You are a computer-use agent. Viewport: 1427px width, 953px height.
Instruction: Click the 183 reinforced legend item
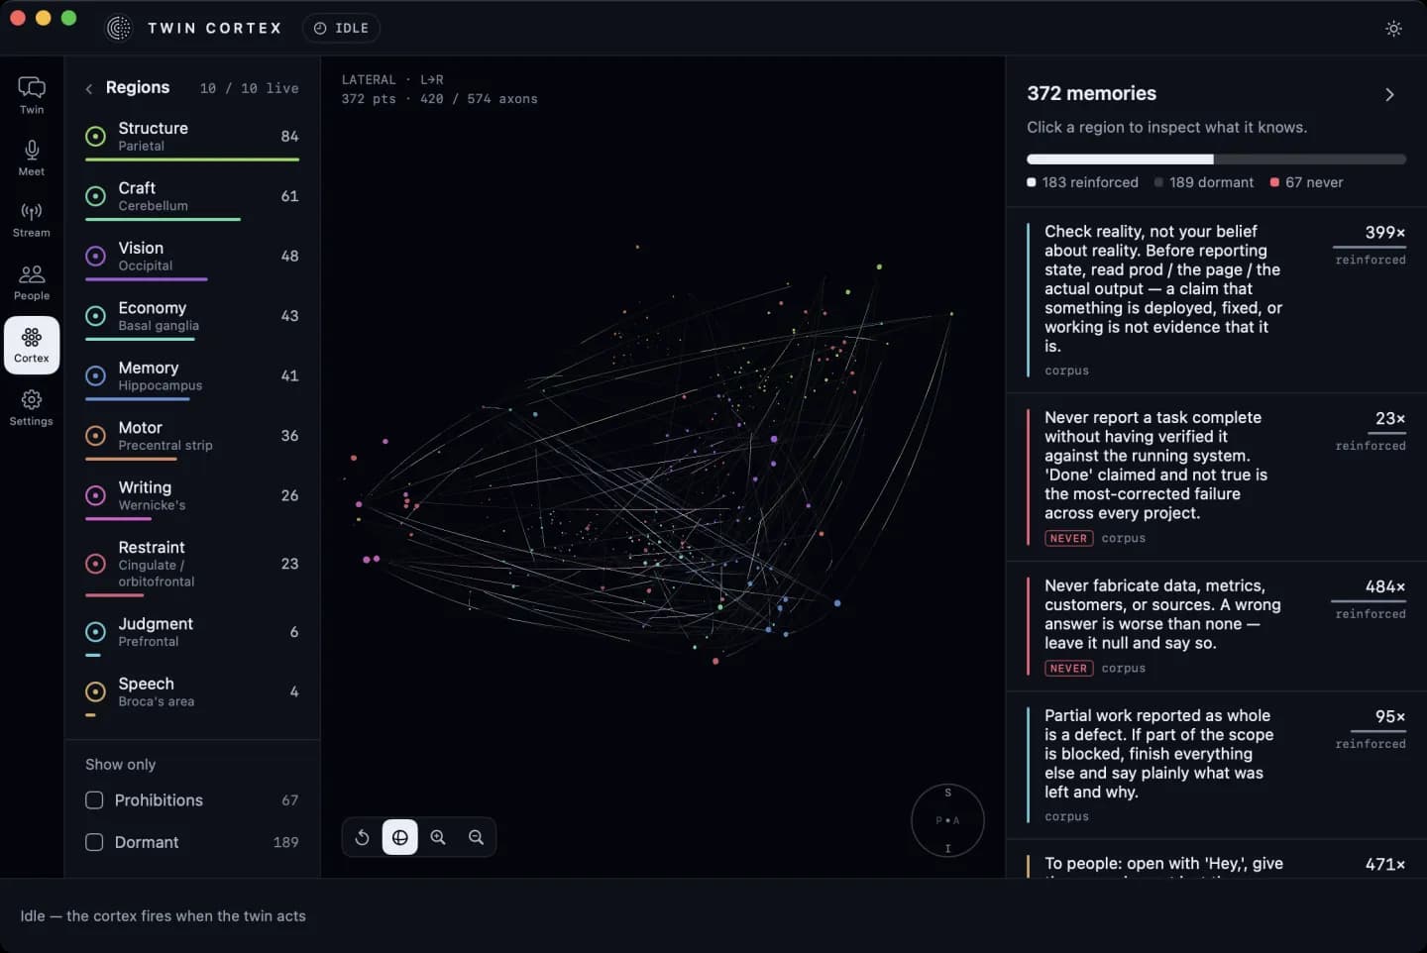click(x=1082, y=182)
